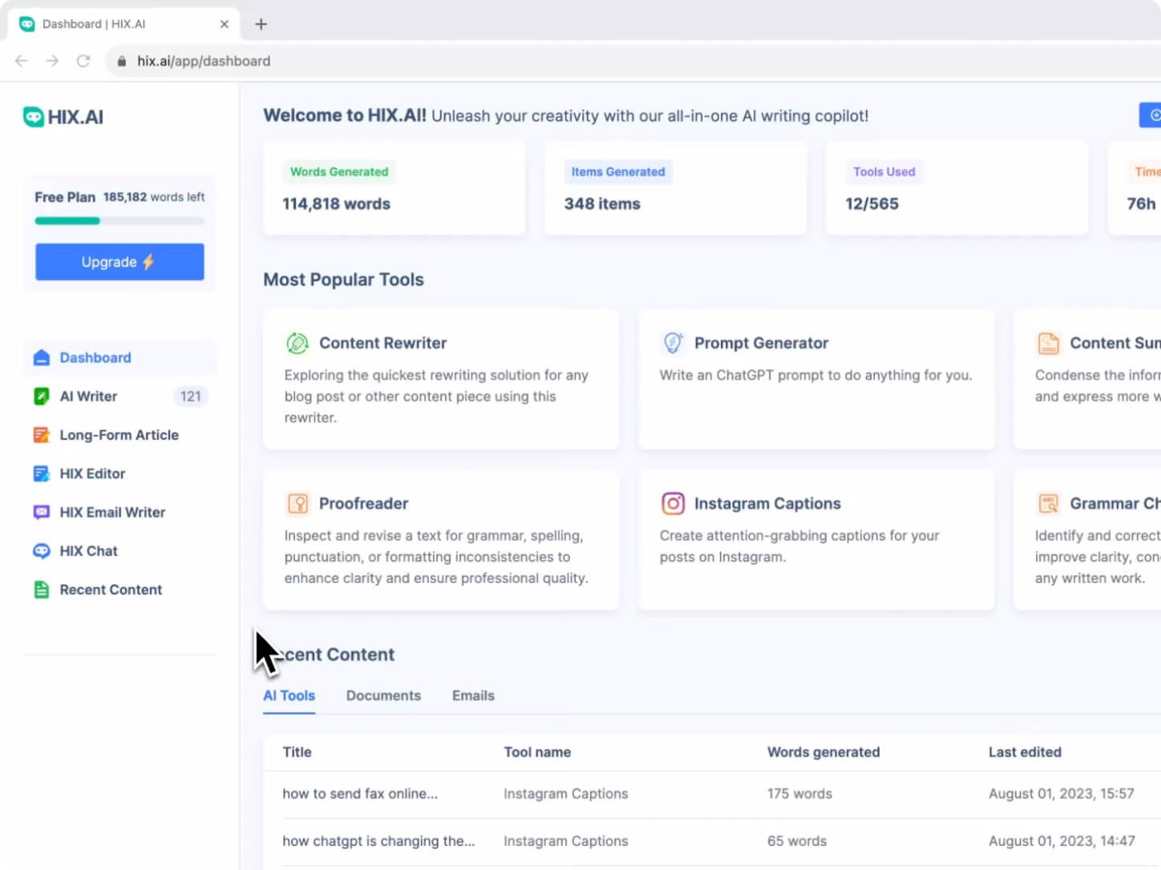Open the HIX Chat icon
The height and width of the screenshot is (870, 1161).
click(x=42, y=551)
